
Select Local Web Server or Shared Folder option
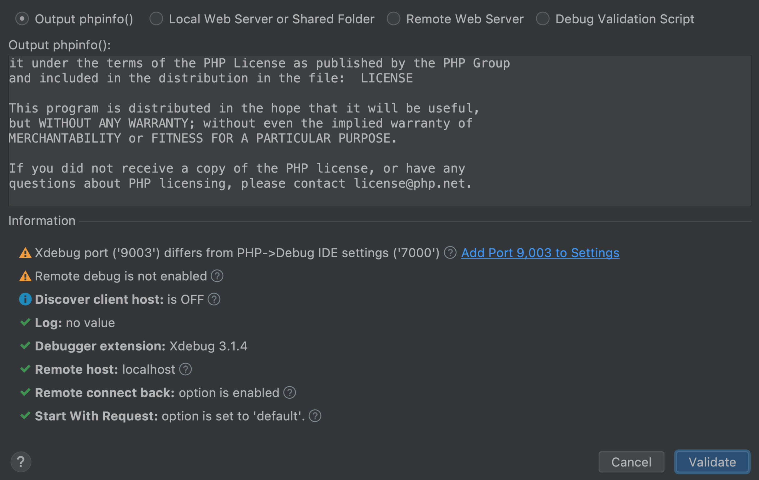pos(156,19)
